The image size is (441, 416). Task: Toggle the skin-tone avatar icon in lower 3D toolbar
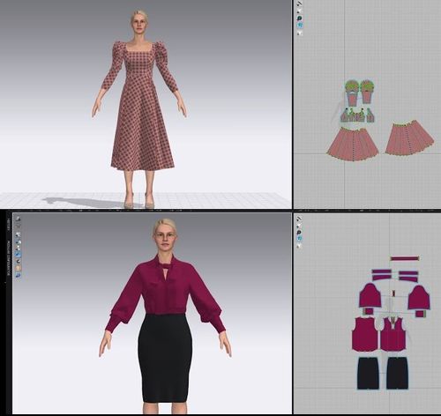coord(19,268)
